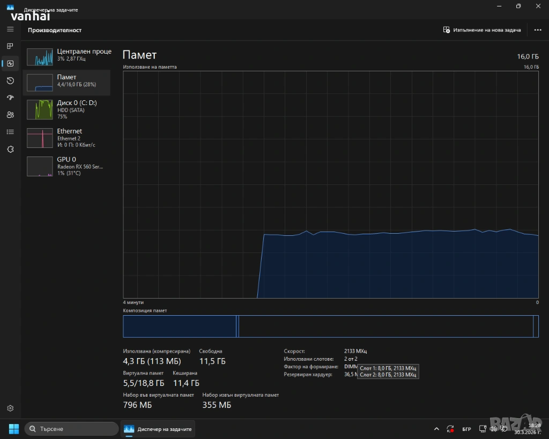549x439 pixels.
Task: Open the Services puzzle icon
Action: [10, 149]
